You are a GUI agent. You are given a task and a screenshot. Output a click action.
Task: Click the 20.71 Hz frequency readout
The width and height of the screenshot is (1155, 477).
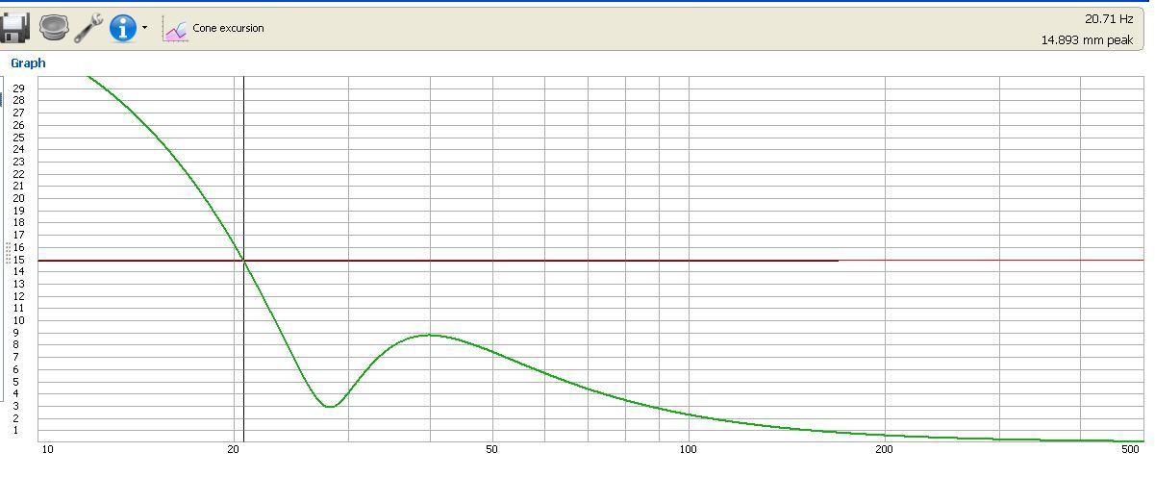pyautogui.click(x=1109, y=18)
